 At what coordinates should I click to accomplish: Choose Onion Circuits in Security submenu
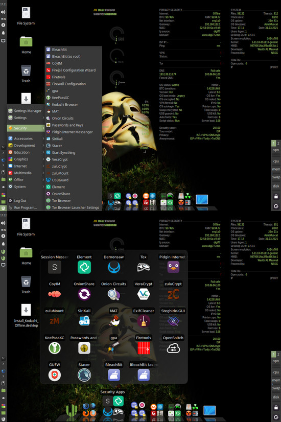click(x=73, y=118)
